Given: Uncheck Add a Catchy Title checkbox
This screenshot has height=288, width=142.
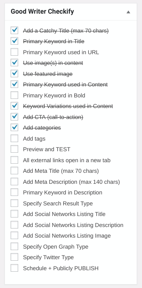Looking at the screenshot, I should pyautogui.click(x=14, y=30).
